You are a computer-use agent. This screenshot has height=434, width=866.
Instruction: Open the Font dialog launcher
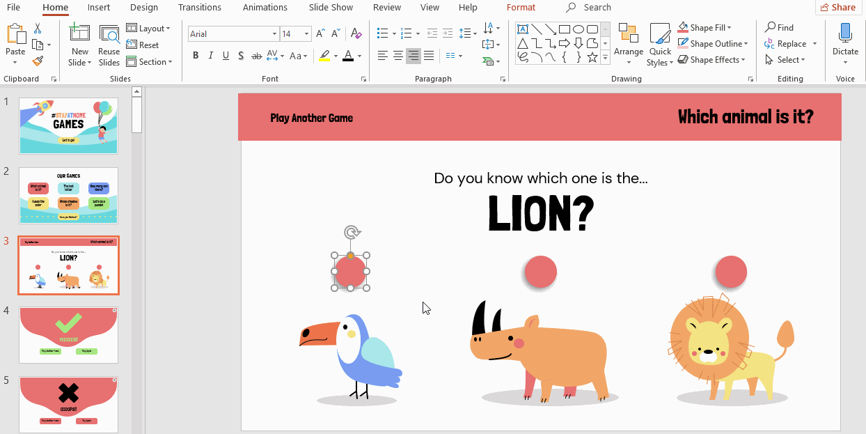coord(363,79)
